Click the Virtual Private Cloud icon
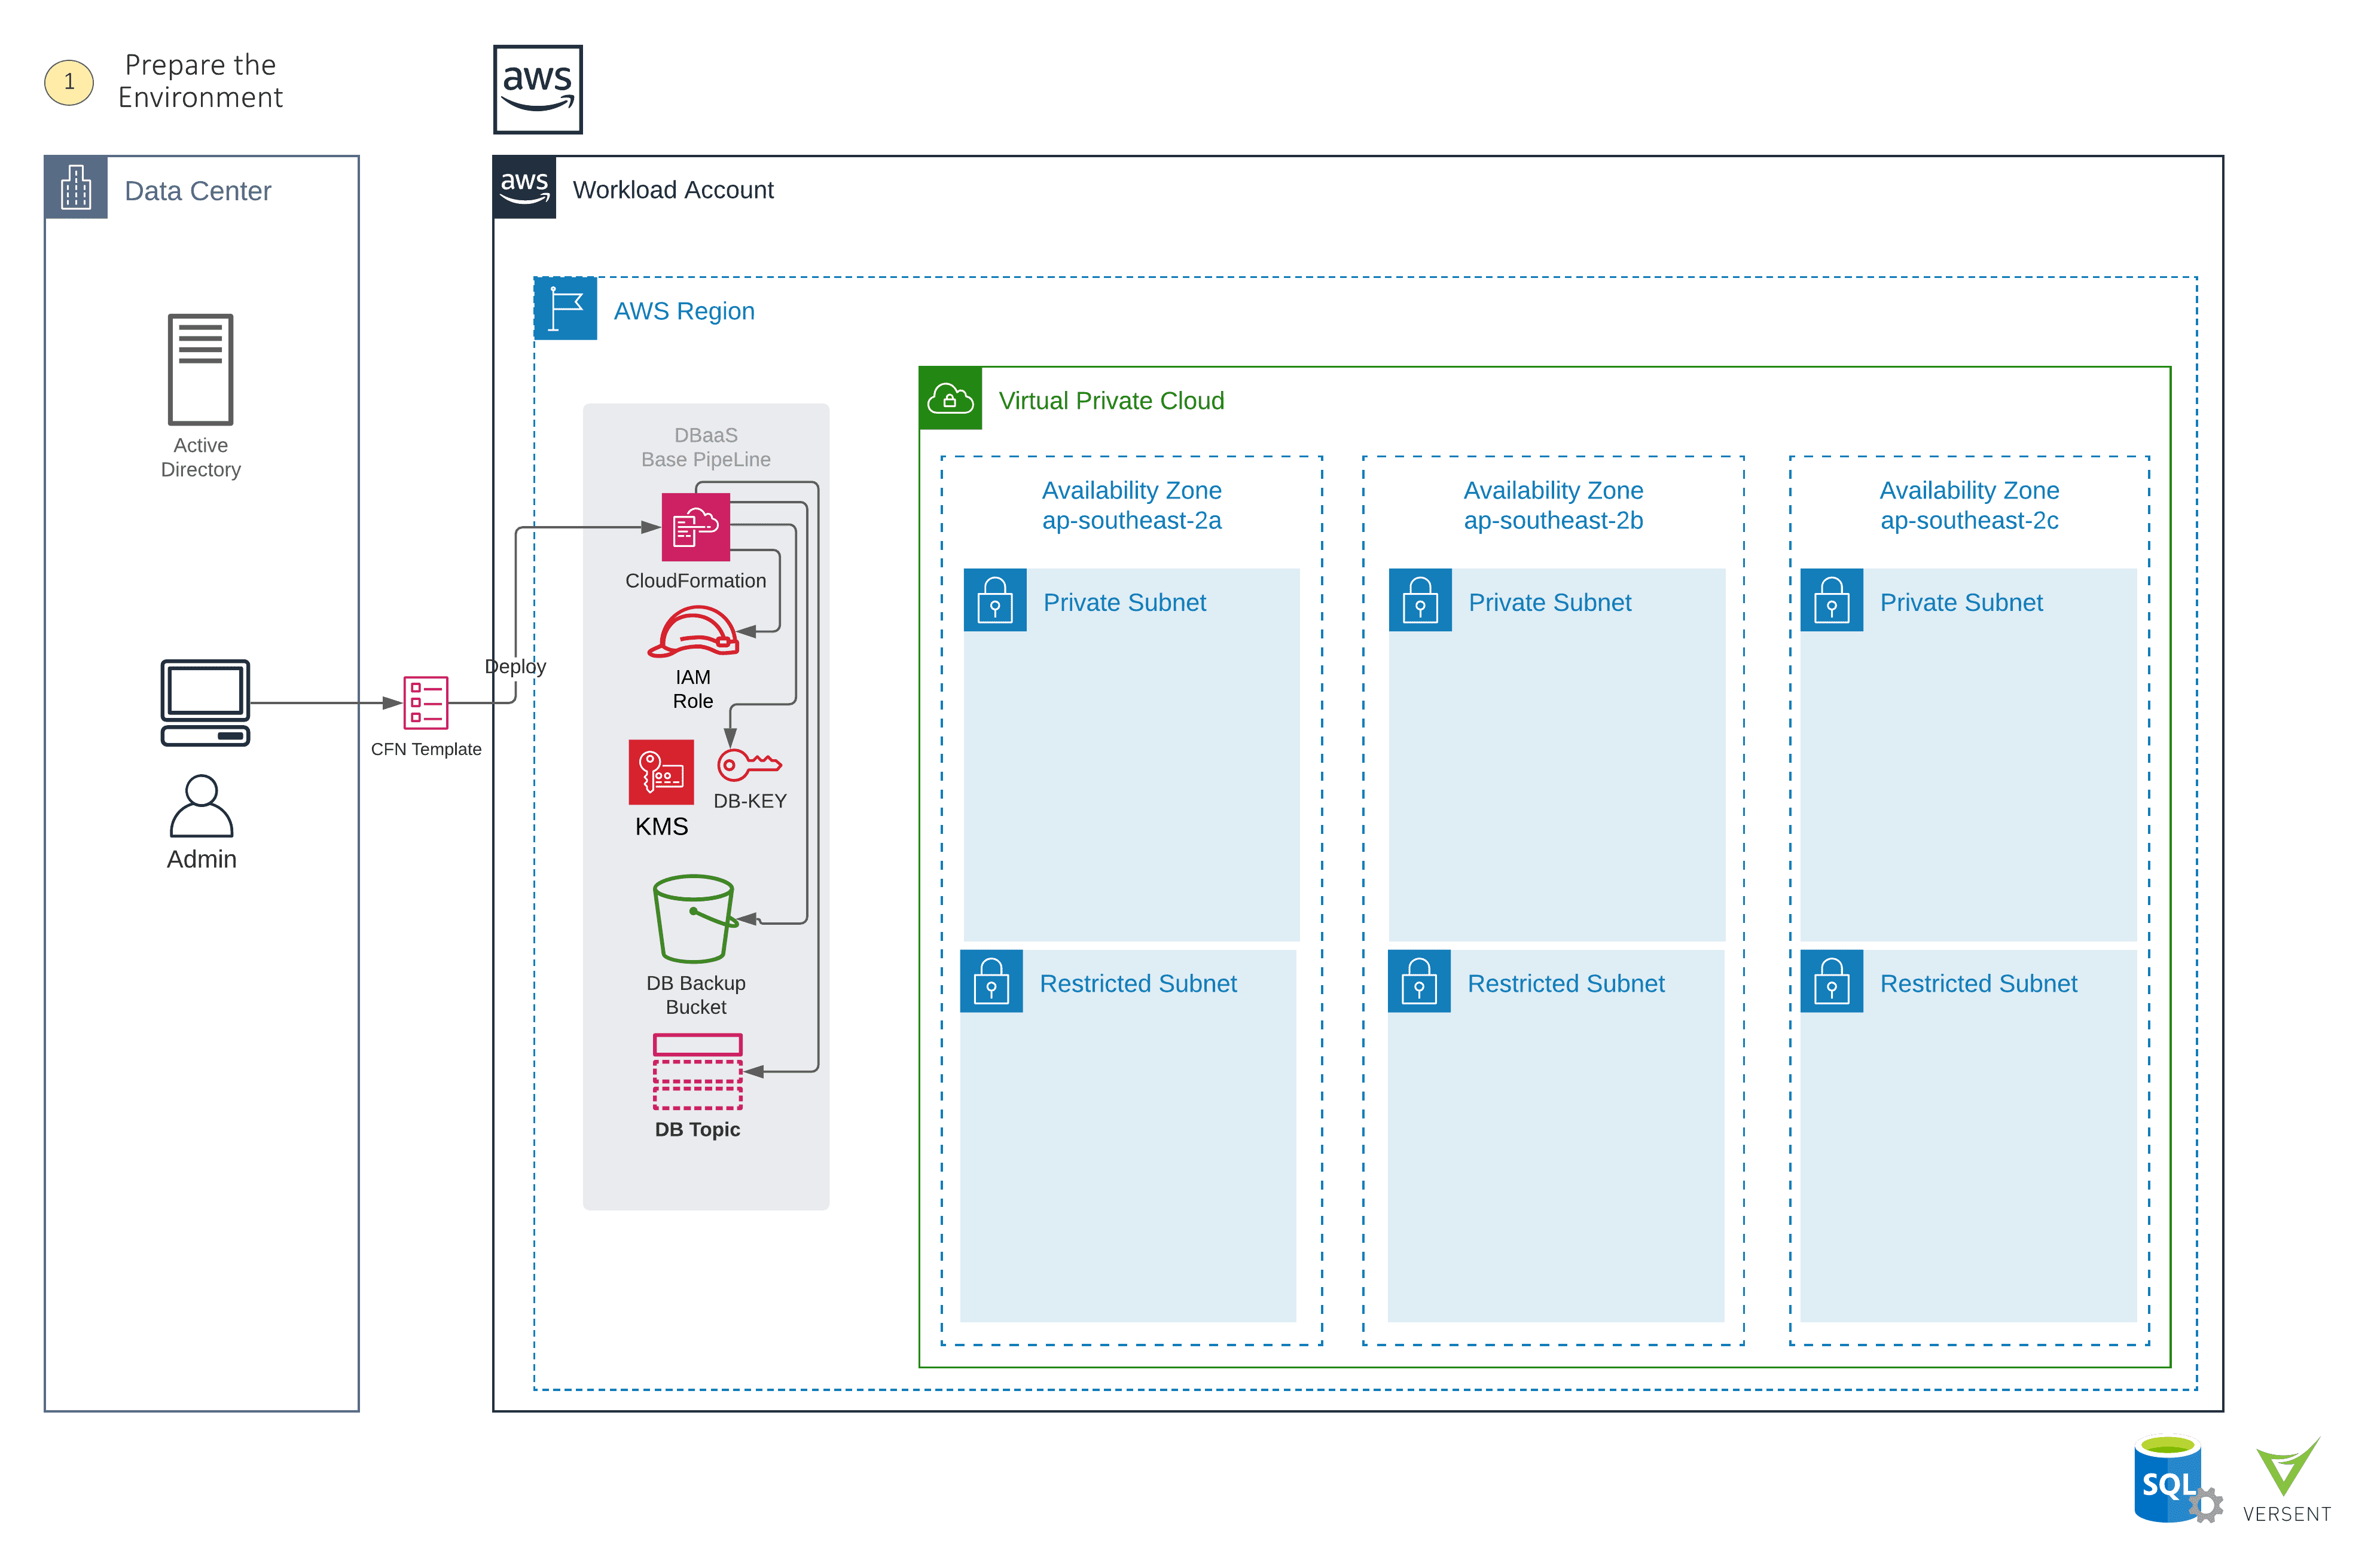Image resolution: width=2377 pixels, height=1568 pixels. (x=950, y=399)
